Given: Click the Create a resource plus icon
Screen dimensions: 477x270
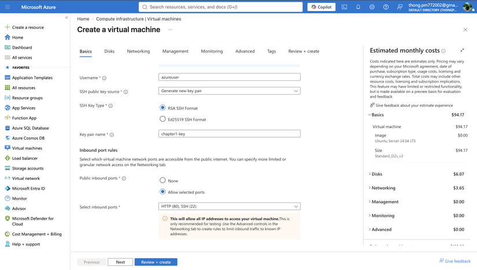Looking at the screenshot, I should coord(8,27).
